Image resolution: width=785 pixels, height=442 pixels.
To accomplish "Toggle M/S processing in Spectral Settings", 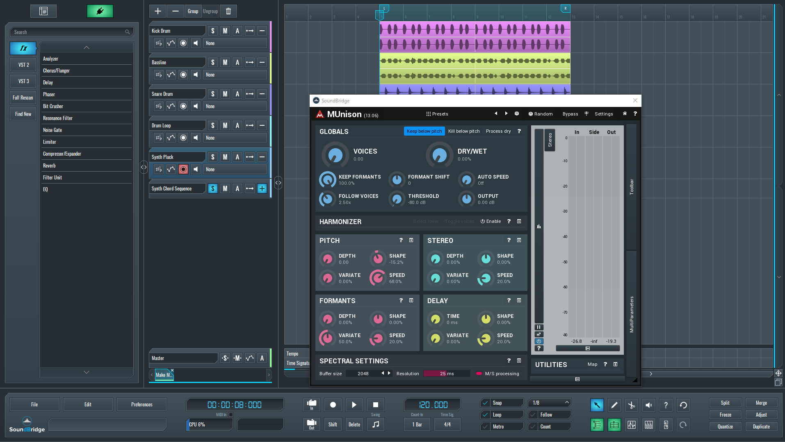I will coord(497,374).
